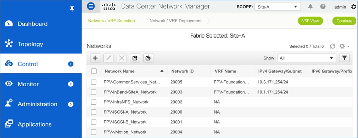
Task: Unpin the sidebar with the pin icon
Action: click(x=72, y=9)
